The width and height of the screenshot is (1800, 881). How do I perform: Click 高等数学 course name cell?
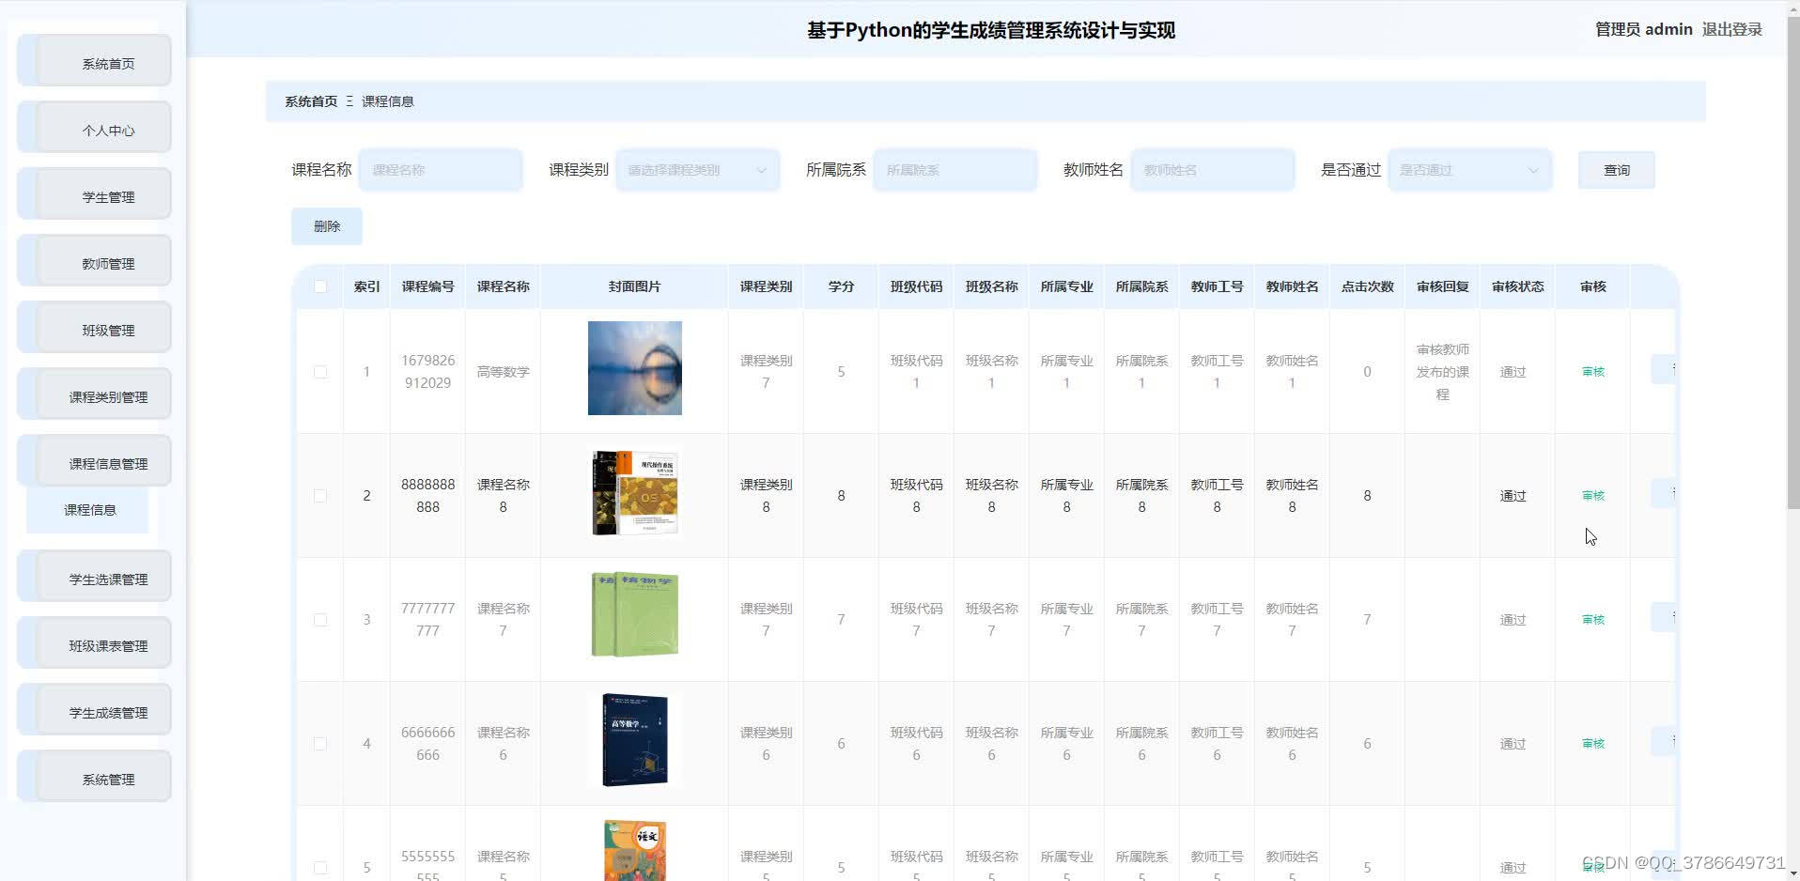(x=503, y=372)
